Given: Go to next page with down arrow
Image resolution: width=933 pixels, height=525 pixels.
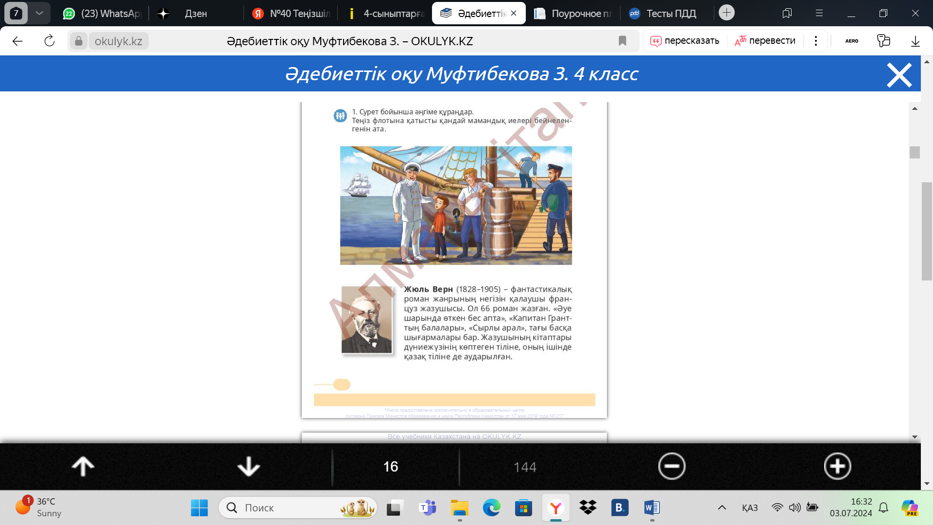Looking at the screenshot, I should coord(248,466).
